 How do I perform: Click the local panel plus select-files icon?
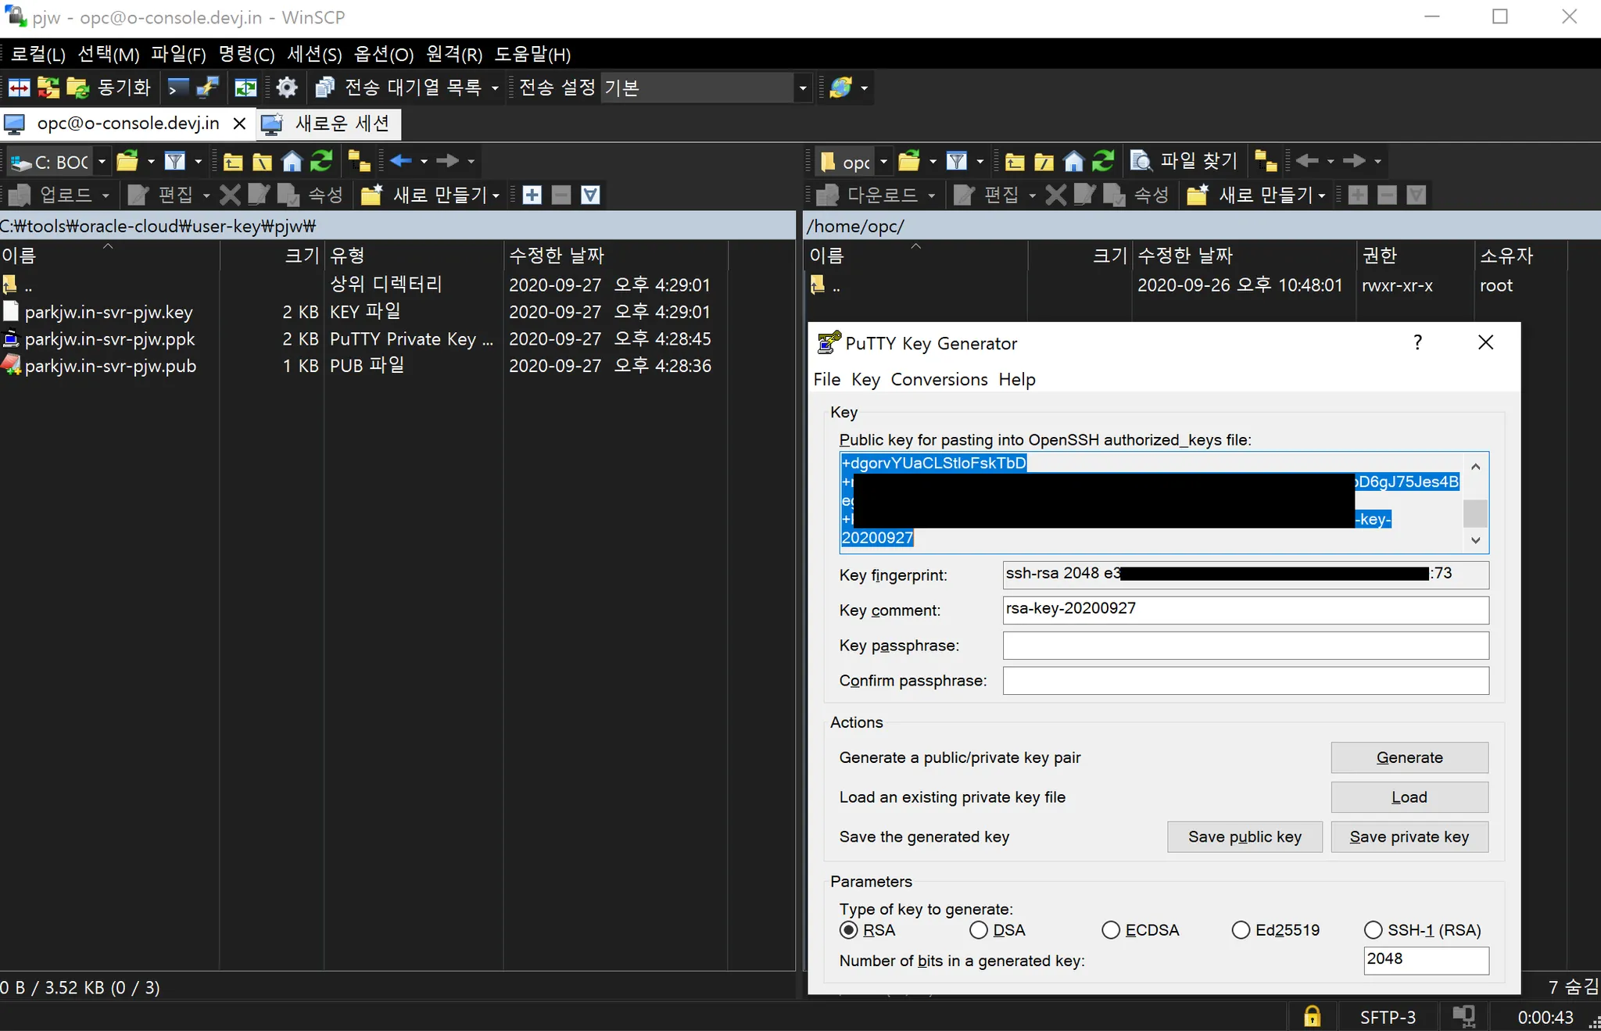click(x=532, y=195)
